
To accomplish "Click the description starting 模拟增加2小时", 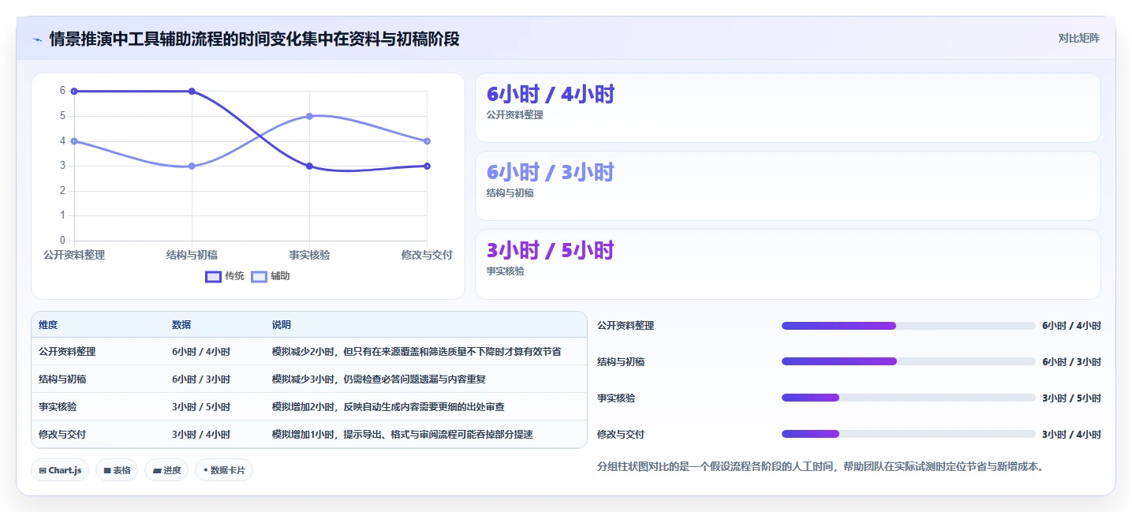I will coord(388,407).
